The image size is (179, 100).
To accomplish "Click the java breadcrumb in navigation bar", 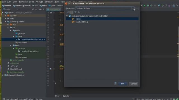I will 52,6.
